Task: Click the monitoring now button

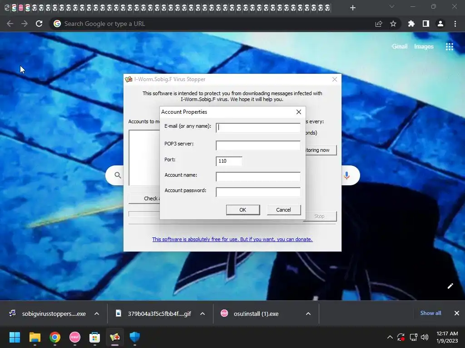Action: pos(321,150)
